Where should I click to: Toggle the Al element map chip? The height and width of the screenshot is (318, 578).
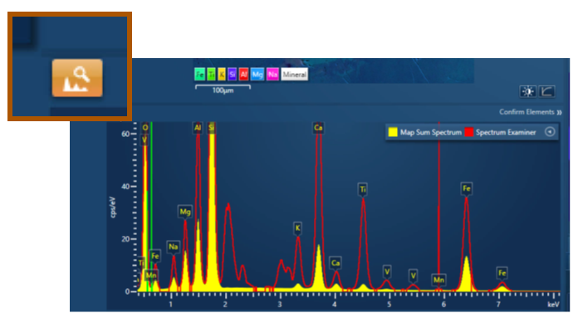click(x=243, y=75)
